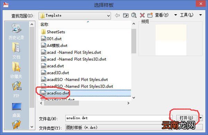
Task: Expand the 查找范围 Template folder dropdown
Action: coord(109,16)
